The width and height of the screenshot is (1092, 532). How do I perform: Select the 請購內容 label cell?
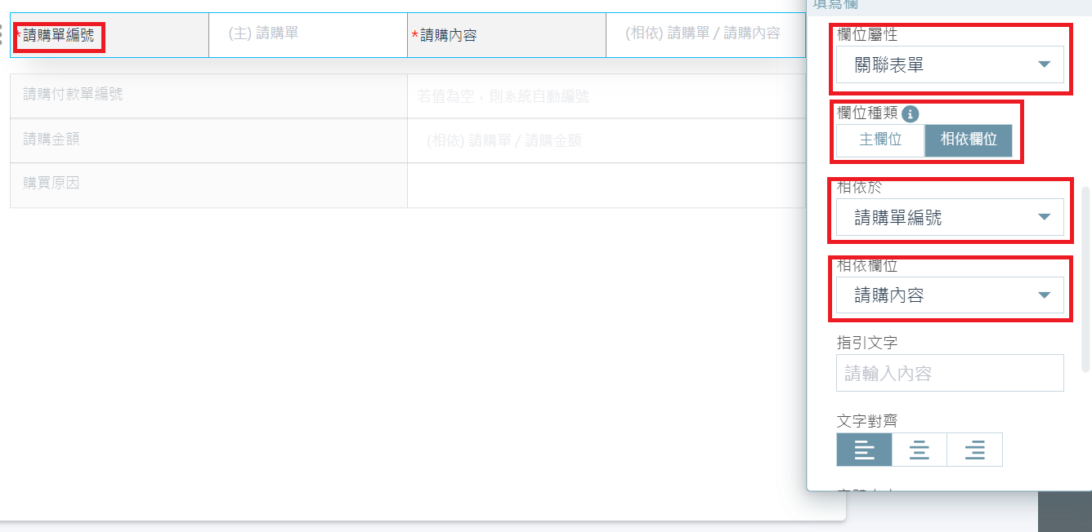[x=506, y=35]
